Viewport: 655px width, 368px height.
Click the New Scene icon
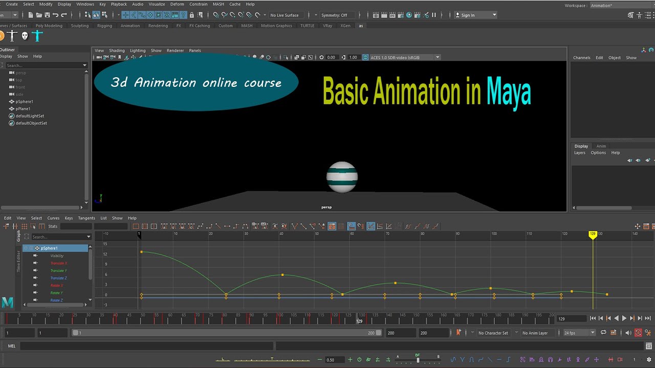[x=31, y=15]
